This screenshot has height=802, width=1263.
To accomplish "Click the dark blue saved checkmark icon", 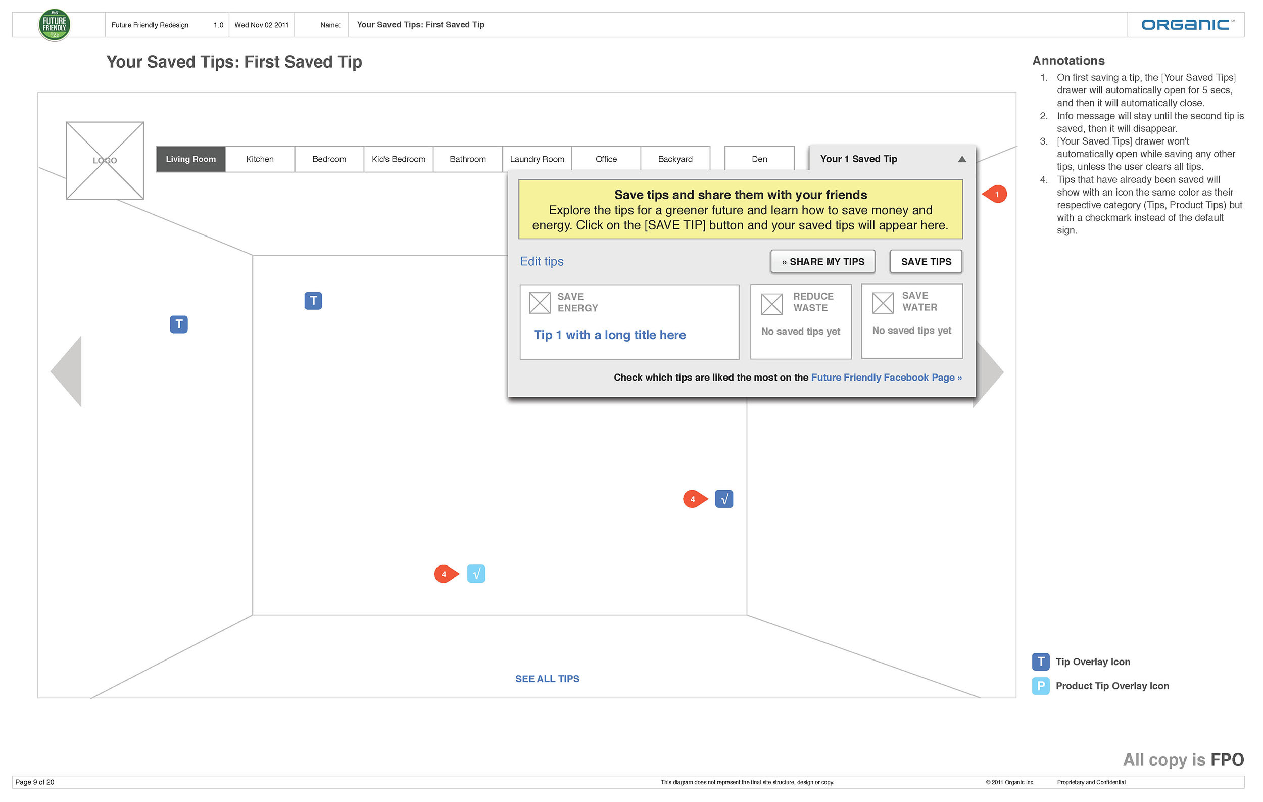I will pos(724,499).
